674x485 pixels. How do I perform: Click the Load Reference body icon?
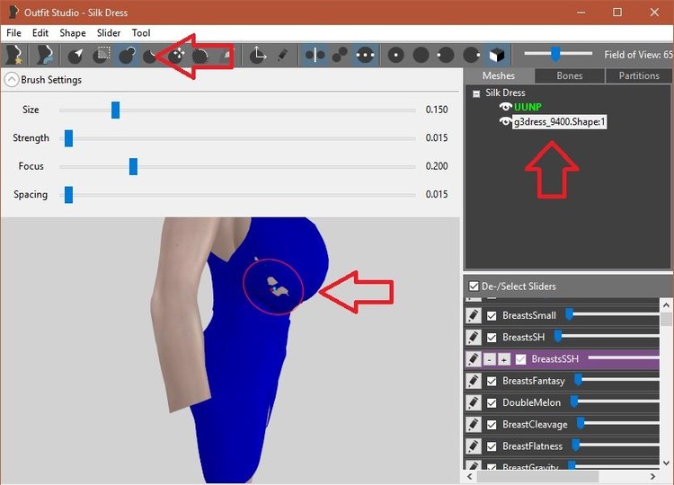pyautogui.click(x=44, y=55)
